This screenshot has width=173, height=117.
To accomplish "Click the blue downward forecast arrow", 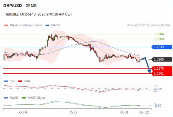I will coord(147,65).
